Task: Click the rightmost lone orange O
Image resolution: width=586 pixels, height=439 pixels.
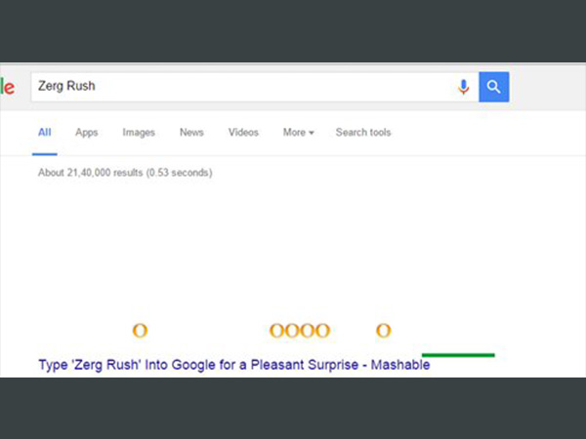Action: pyautogui.click(x=384, y=331)
